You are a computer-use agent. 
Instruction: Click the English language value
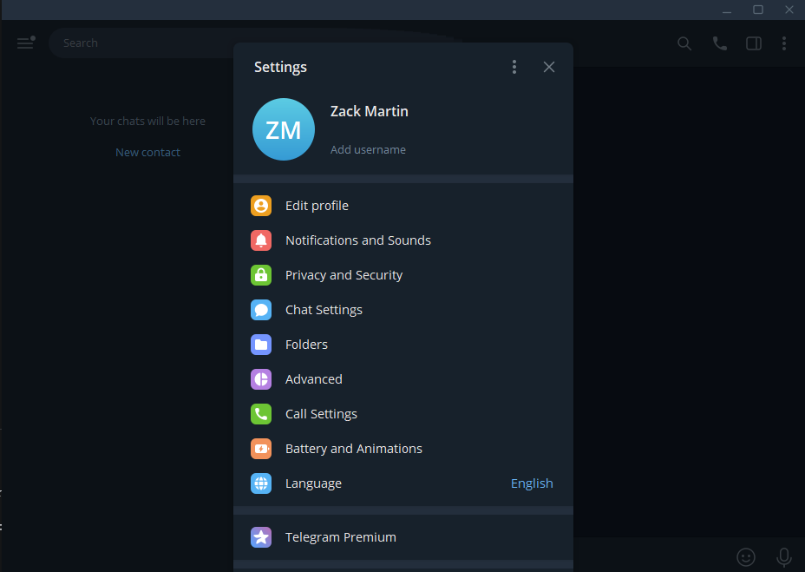point(532,483)
